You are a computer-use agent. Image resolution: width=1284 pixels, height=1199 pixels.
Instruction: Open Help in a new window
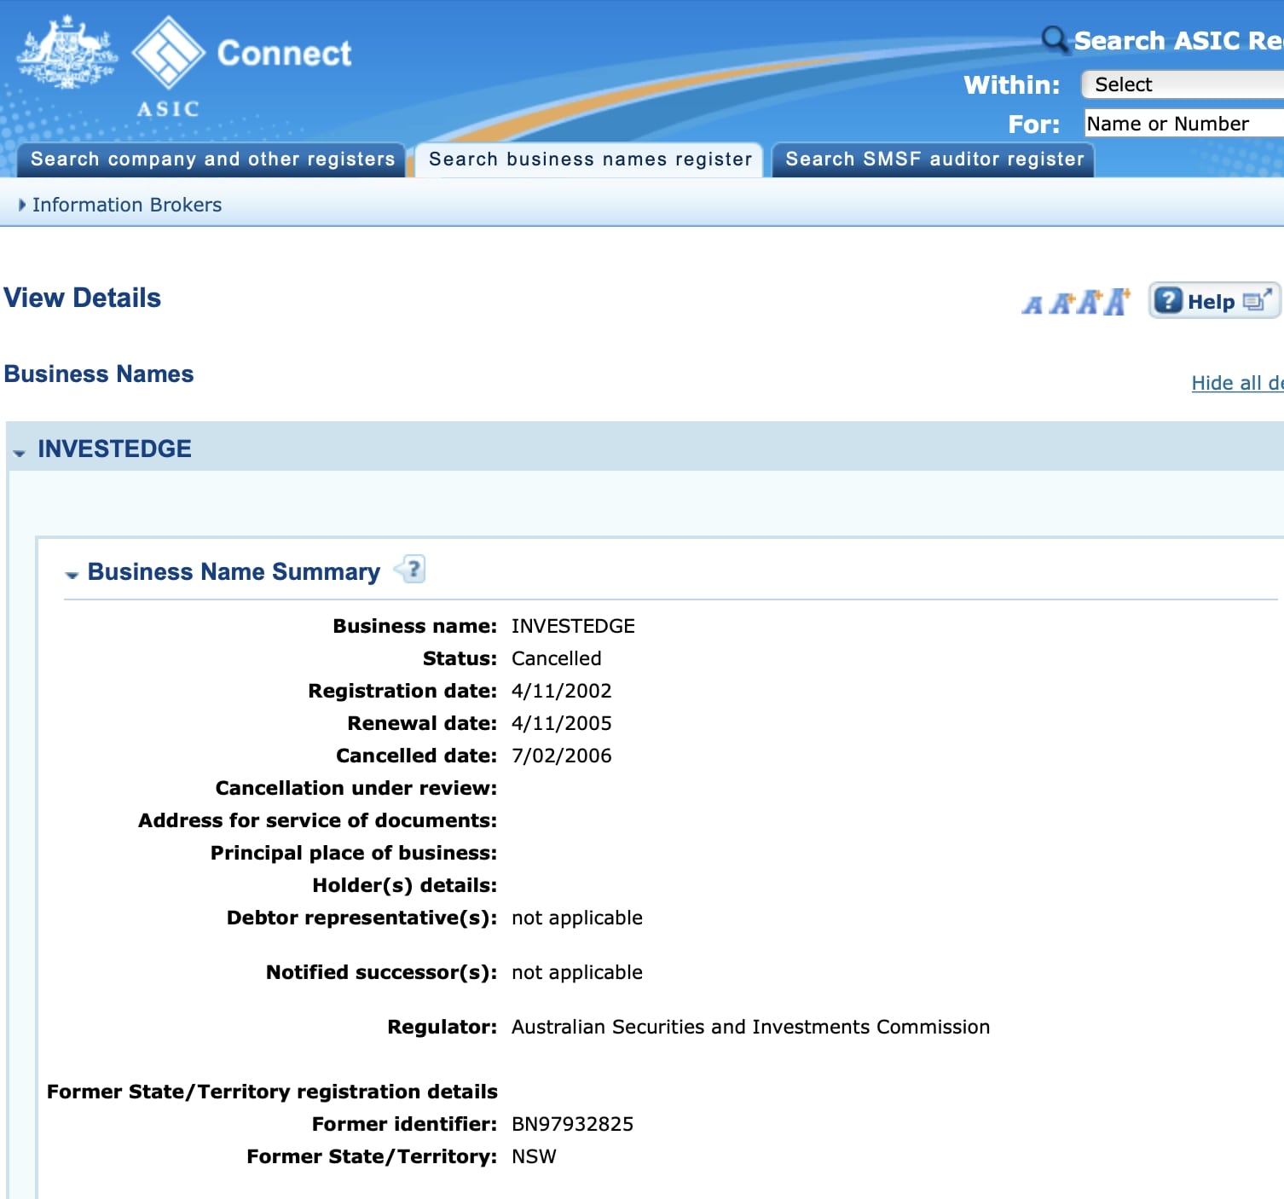[1214, 301]
